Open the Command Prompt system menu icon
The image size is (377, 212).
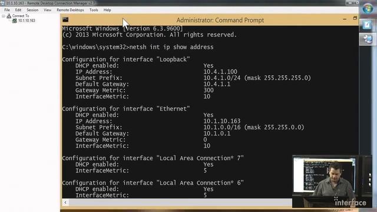(x=65, y=19)
